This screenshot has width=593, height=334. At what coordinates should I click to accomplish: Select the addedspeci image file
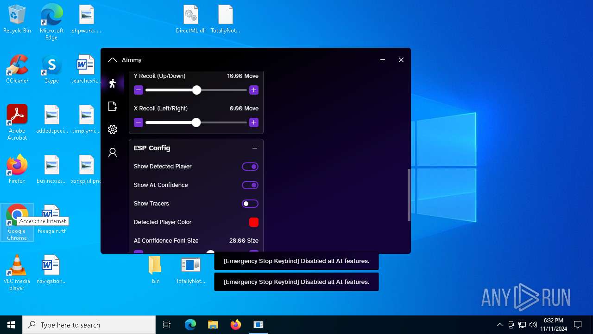tap(51, 120)
